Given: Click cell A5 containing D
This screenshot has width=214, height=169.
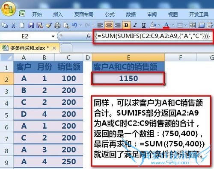Looking at the screenshot, I should (24, 114).
